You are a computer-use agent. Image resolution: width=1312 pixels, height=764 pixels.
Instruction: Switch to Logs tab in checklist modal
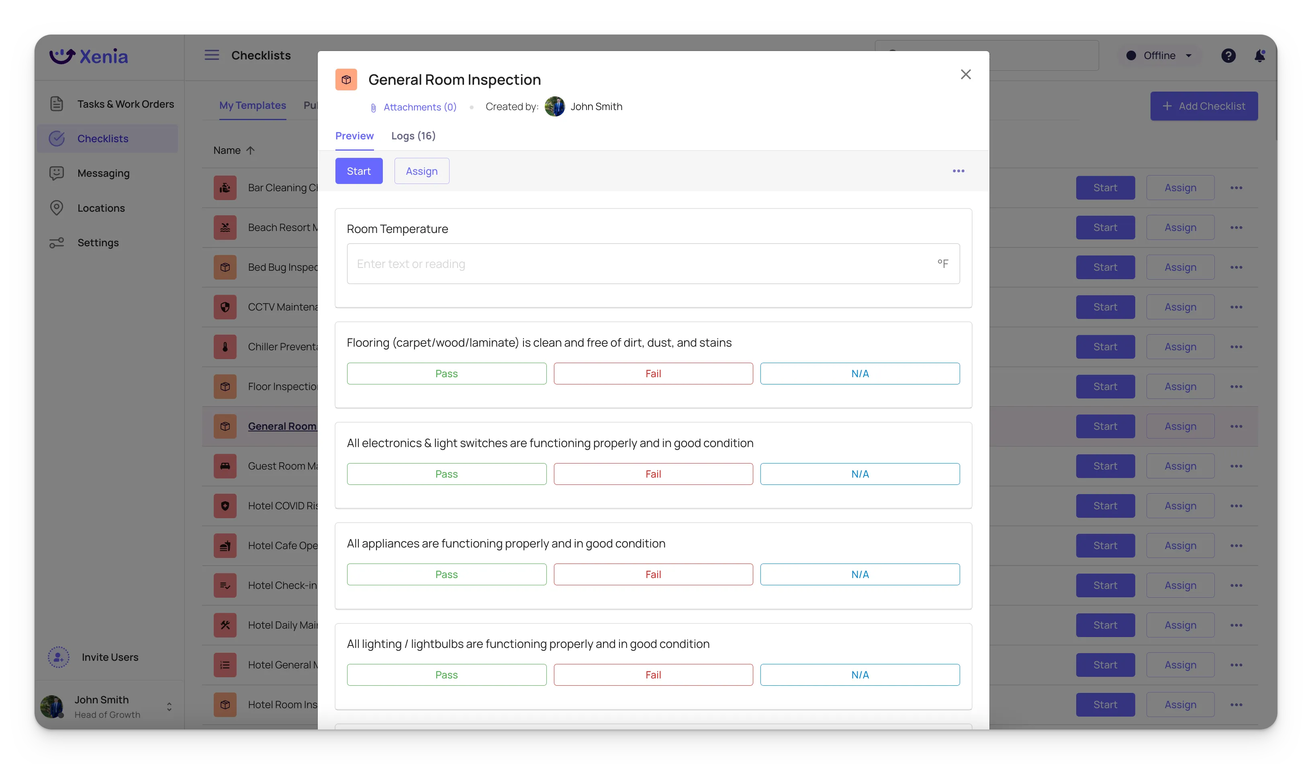click(x=413, y=135)
